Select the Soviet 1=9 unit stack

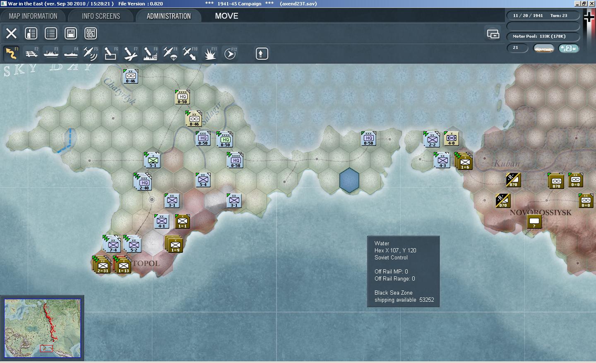click(x=175, y=244)
